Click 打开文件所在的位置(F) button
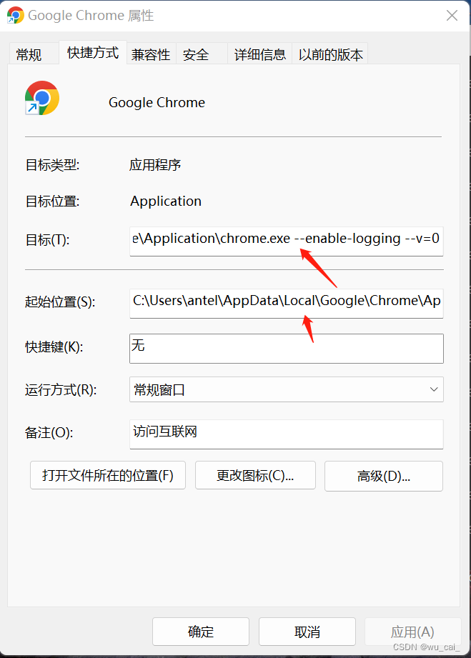 (x=108, y=475)
